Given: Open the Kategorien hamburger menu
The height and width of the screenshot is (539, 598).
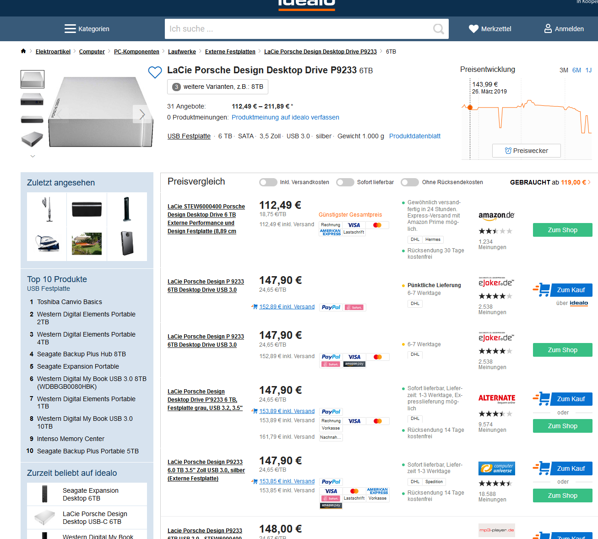Looking at the screenshot, I should coord(70,29).
